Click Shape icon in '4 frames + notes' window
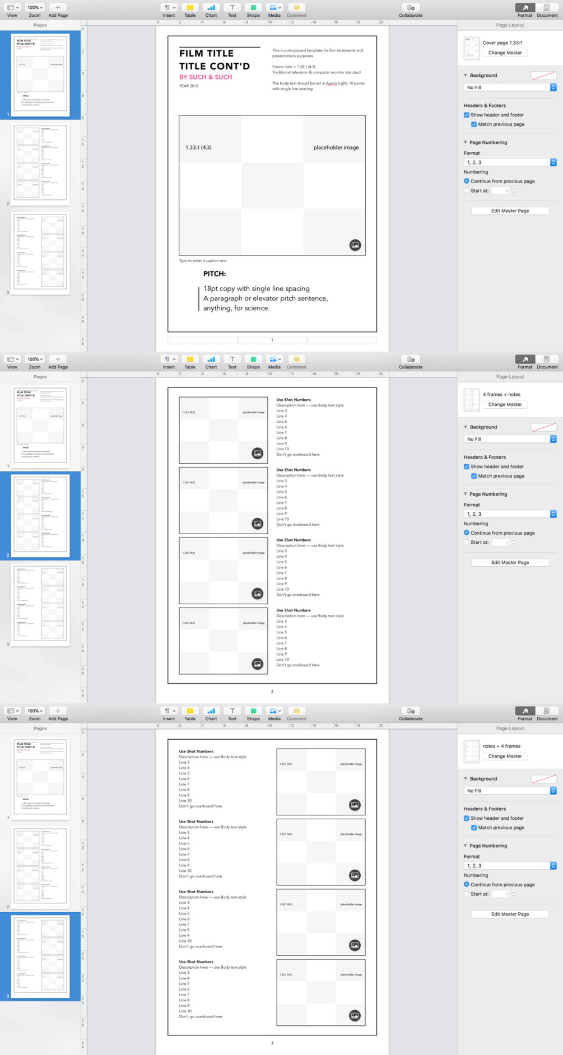This screenshot has height=1055, width=563. 253,360
